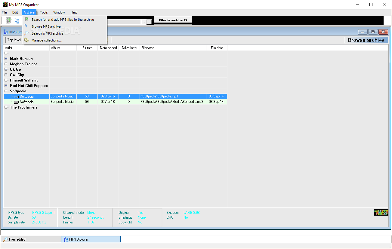Click the drive icon of the Media\Softpedia.mp3 row
This screenshot has width=392, height=249.
17,102
